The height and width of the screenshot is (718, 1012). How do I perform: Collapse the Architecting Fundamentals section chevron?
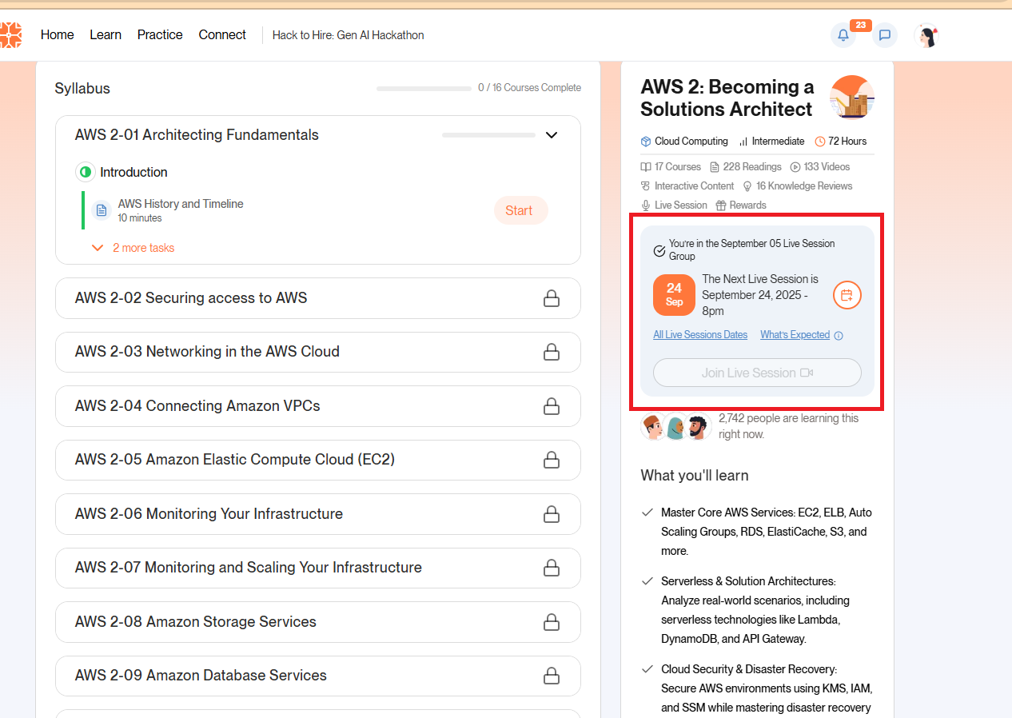pos(551,135)
